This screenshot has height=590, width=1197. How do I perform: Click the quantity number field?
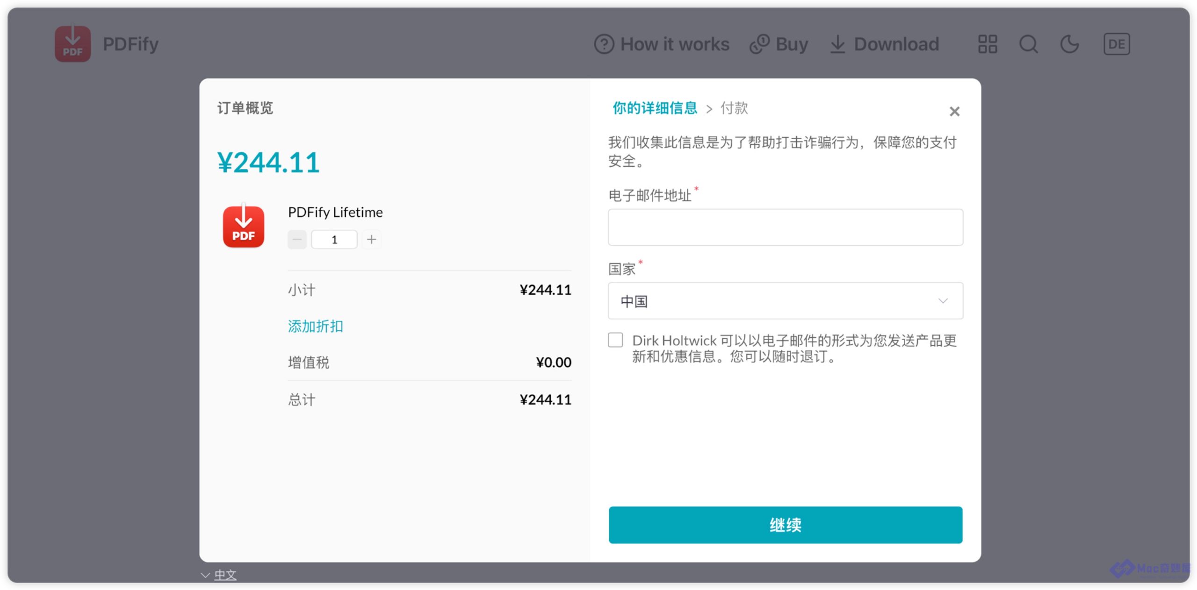[x=334, y=240]
